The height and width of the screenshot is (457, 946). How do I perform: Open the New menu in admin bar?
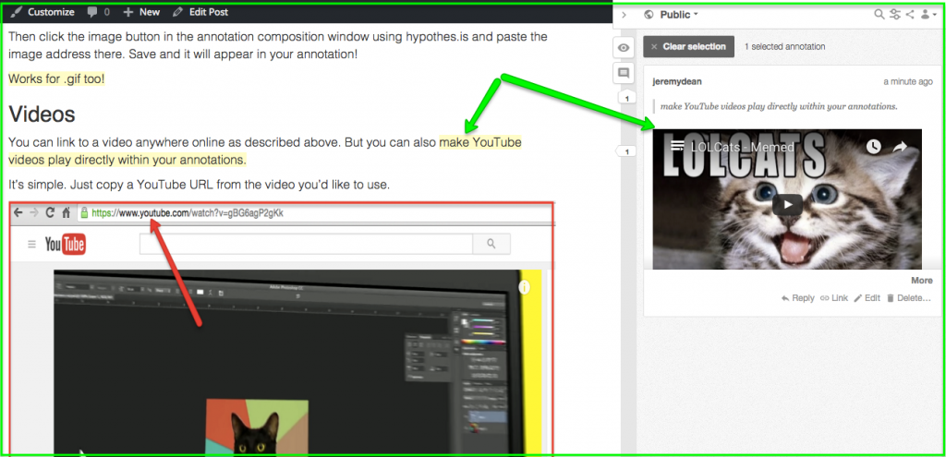click(x=141, y=12)
